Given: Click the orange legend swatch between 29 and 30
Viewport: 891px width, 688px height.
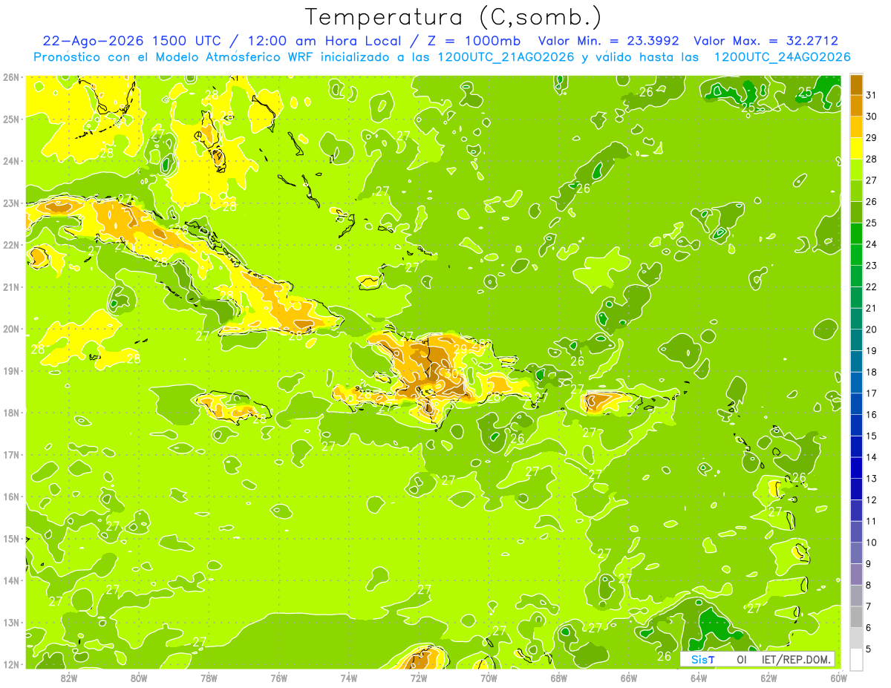Looking at the screenshot, I should click(x=856, y=127).
